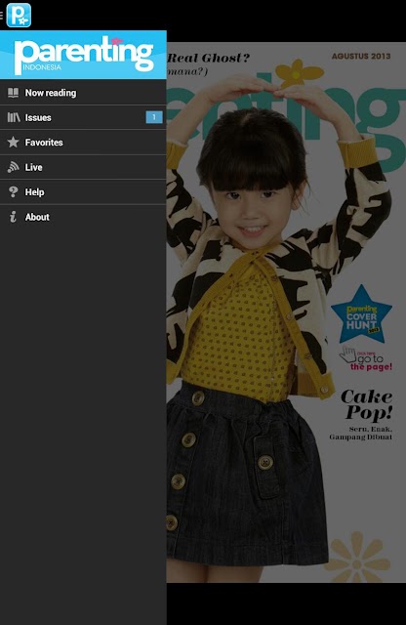The image size is (406, 625).
Task: Tap the blue Issues count badge
Action: [154, 117]
